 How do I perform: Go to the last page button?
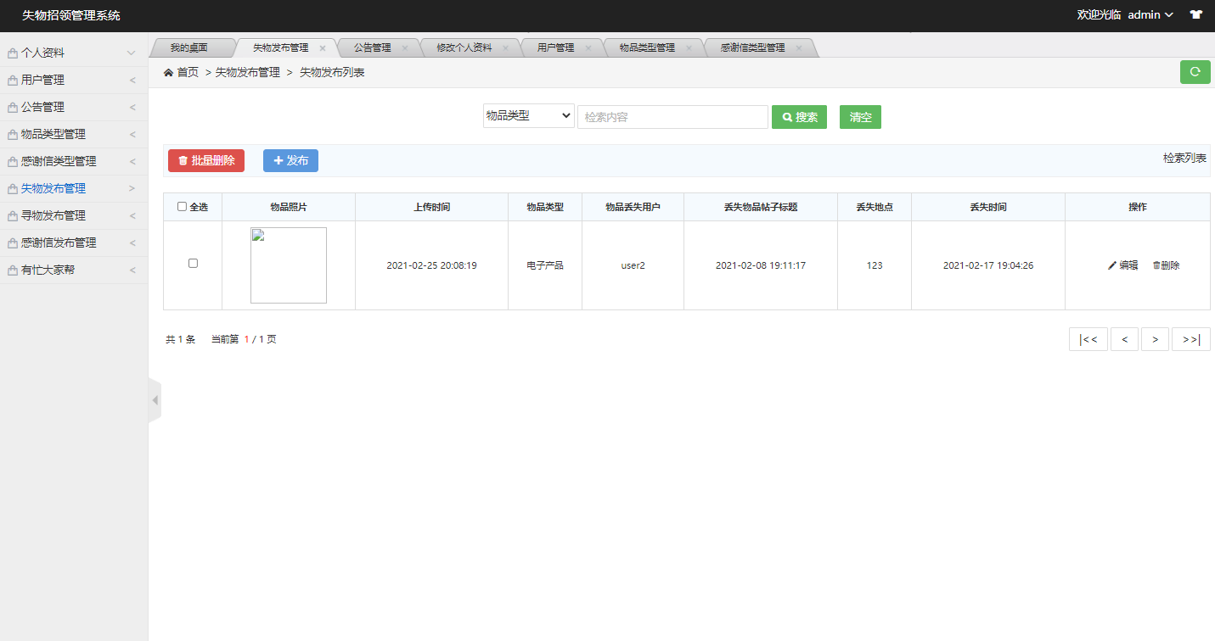coord(1190,339)
